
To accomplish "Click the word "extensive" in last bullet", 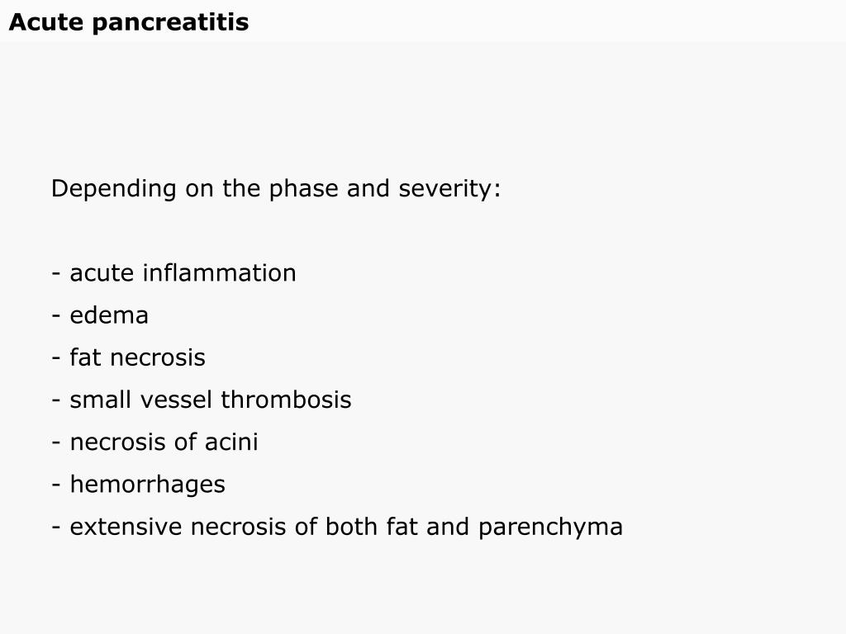I will tap(126, 527).
